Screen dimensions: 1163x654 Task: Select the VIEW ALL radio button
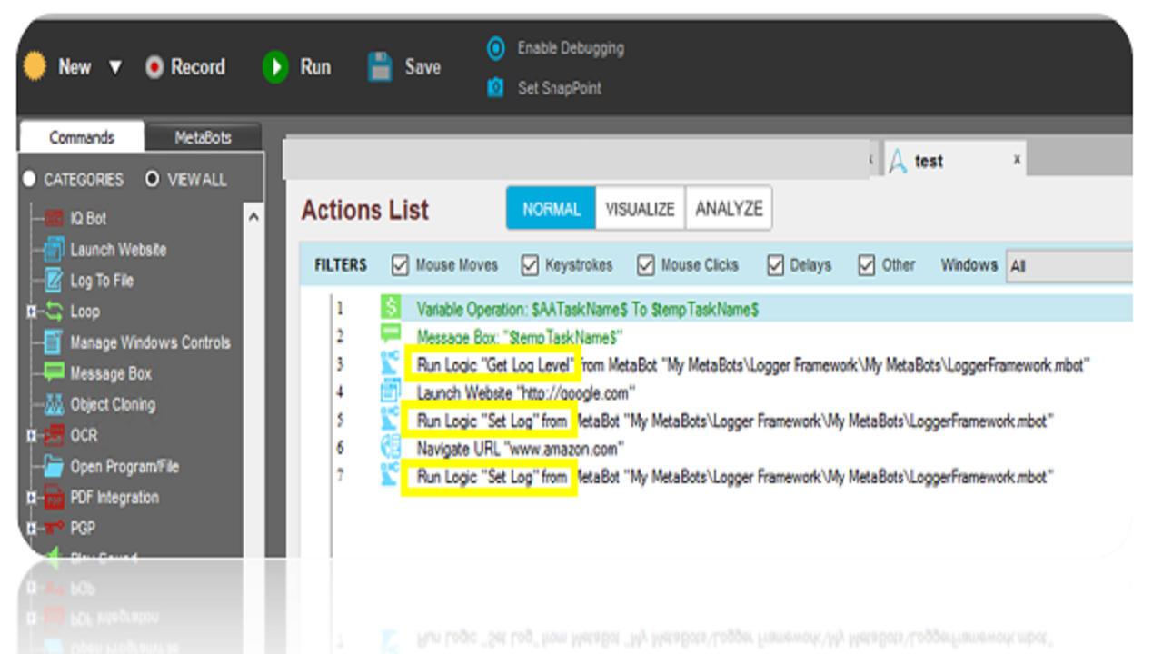click(x=153, y=179)
